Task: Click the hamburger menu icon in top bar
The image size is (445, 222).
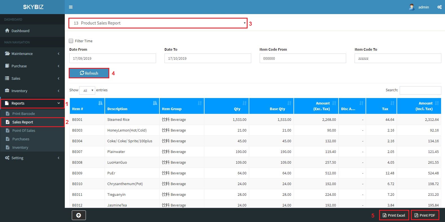Action: (71, 7)
